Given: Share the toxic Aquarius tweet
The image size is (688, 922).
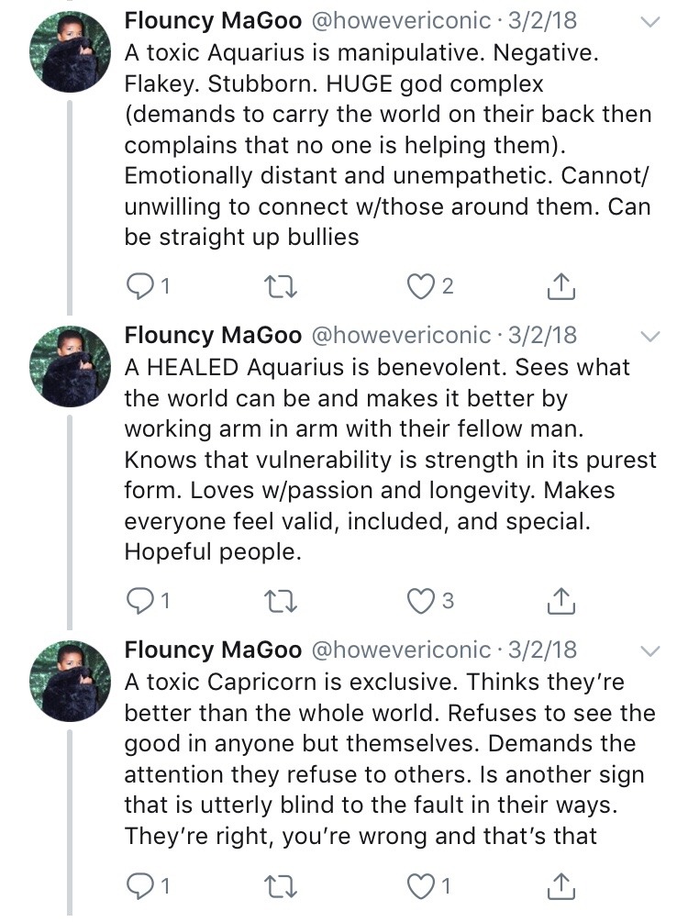Looking at the screenshot, I should tap(560, 287).
